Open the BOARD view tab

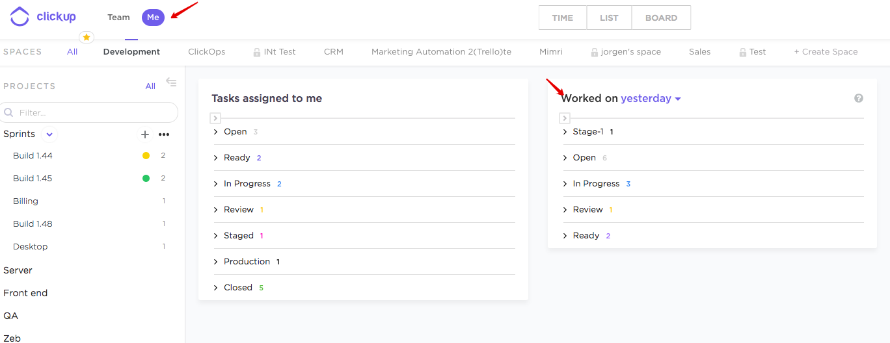pyautogui.click(x=661, y=18)
